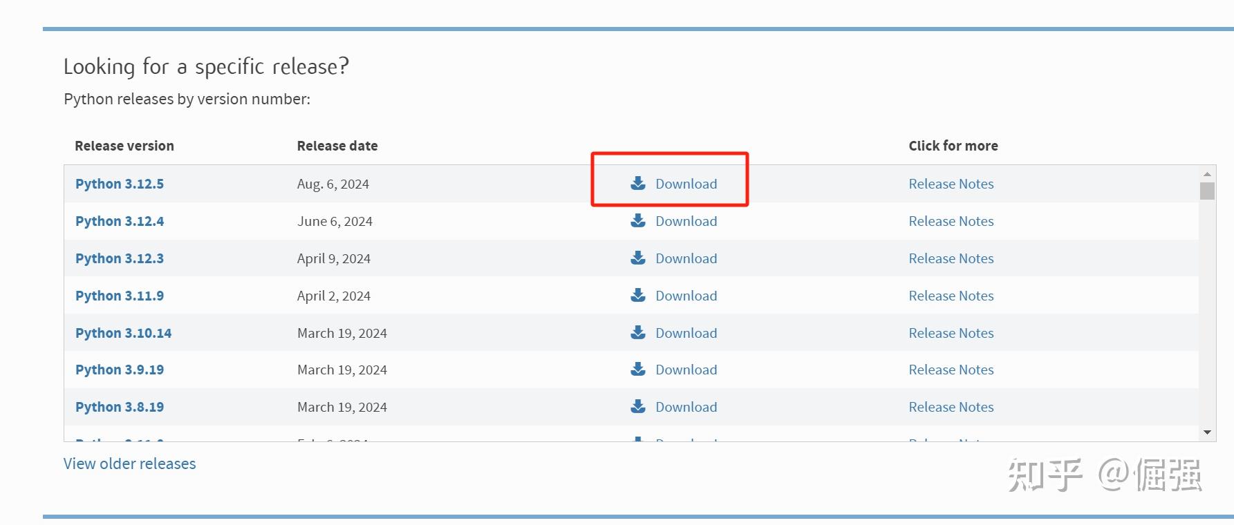Image resolution: width=1234 pixels, height=525 pixels.
Task: Click the April 9, 2024 release date
Action: (x=334, y=258)
